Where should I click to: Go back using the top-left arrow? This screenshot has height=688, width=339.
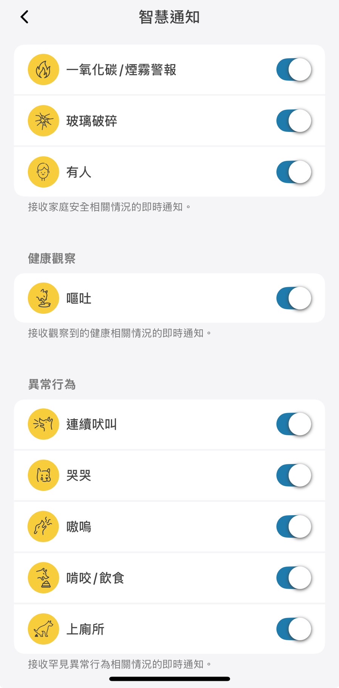25,17
